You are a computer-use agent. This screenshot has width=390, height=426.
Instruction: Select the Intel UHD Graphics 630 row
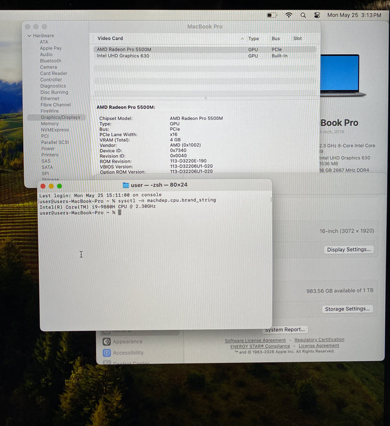[205, 56]
